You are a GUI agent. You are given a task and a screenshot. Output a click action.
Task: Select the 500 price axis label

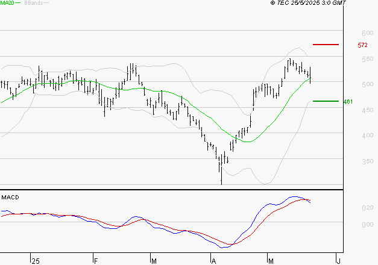point(351,85)
